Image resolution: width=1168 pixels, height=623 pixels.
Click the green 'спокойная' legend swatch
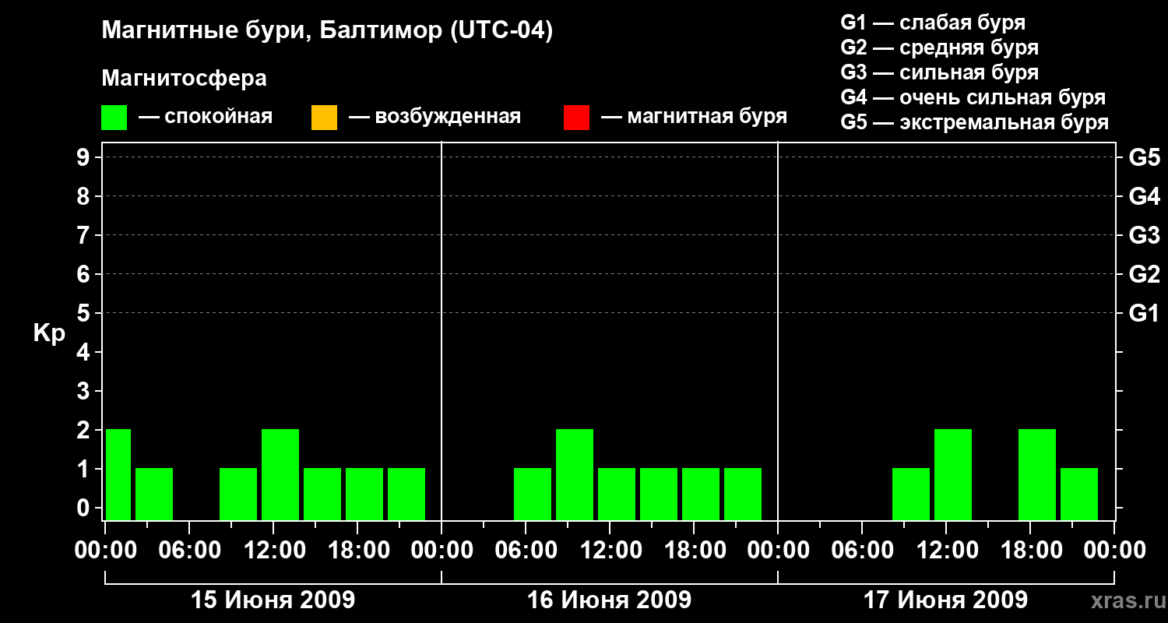tap(114, 118)
